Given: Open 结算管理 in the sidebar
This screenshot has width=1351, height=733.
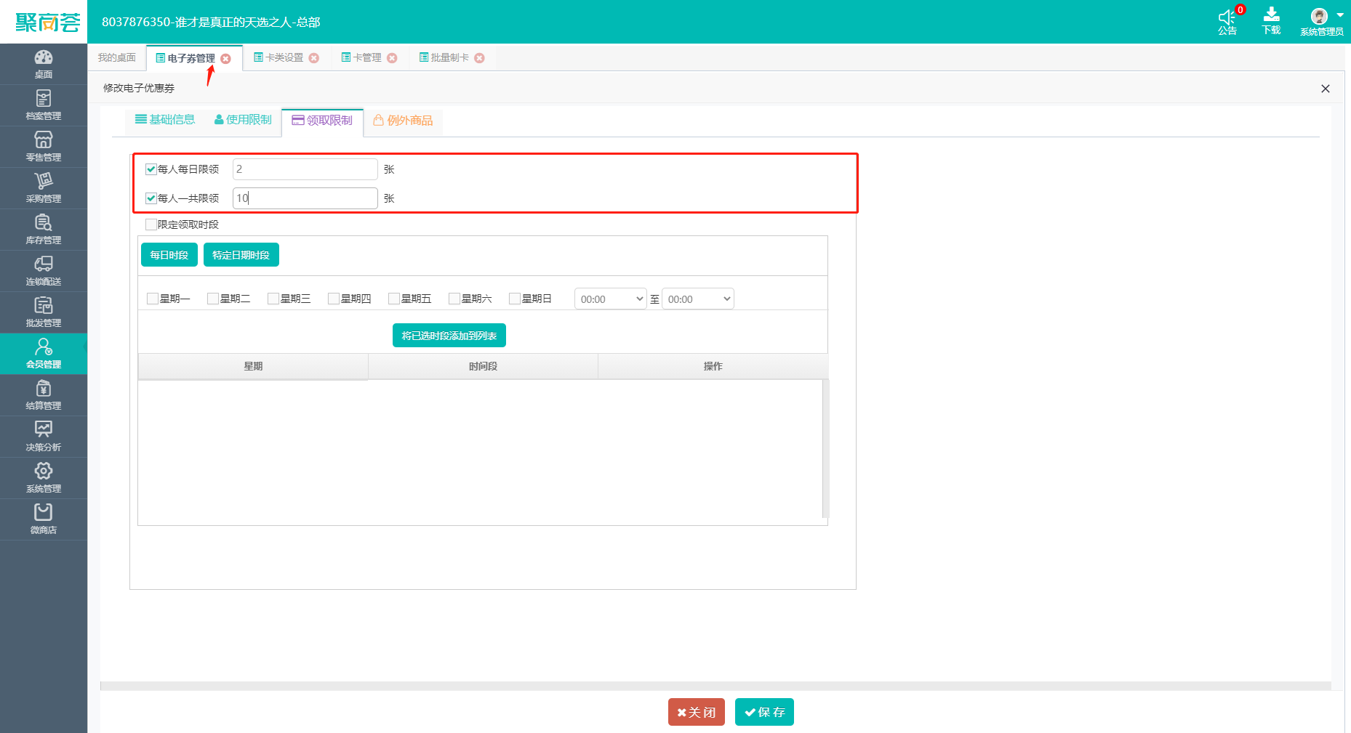Looking at the screenshot, I should 44,395.
